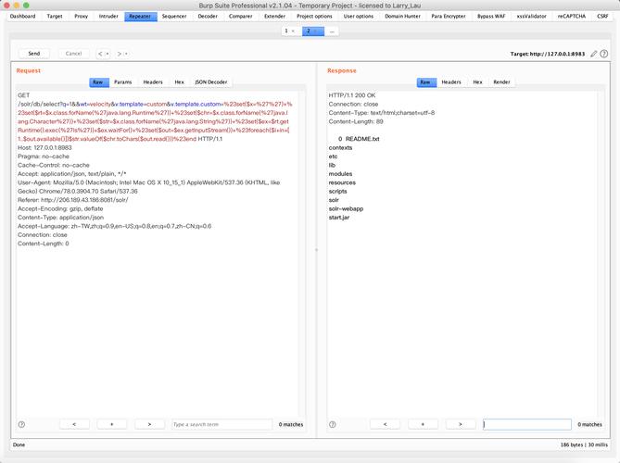This screenshot has height=463, width=620.
Task: Go back to previous request in history
Action: pos(101,54)
